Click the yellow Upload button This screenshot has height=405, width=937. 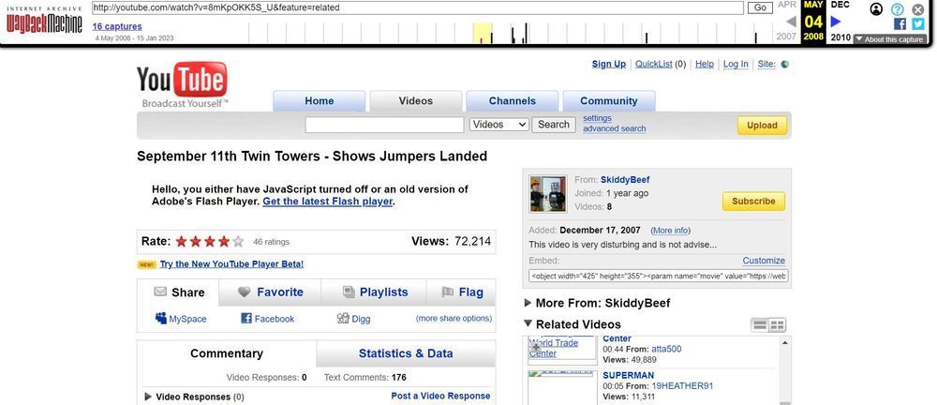point(762,125)
